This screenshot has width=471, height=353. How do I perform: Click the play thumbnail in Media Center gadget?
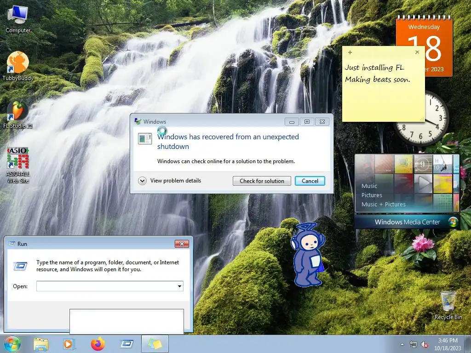coord(423,183)
